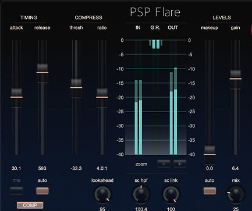
Task: Click the makeup value 0.0
Action: pyautogui.click(x=210, y=169)
